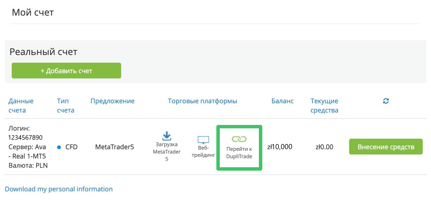Screen dimensions: 431x200
Task: Click the 'Данные счета' column header
Action: (x=21, y=105)
